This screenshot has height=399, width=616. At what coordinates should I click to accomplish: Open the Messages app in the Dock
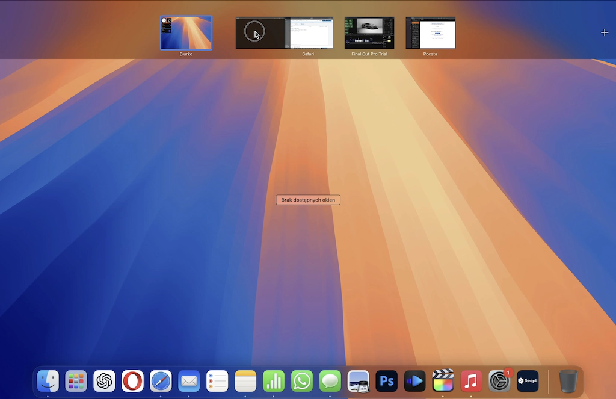[x=330, y=381]
